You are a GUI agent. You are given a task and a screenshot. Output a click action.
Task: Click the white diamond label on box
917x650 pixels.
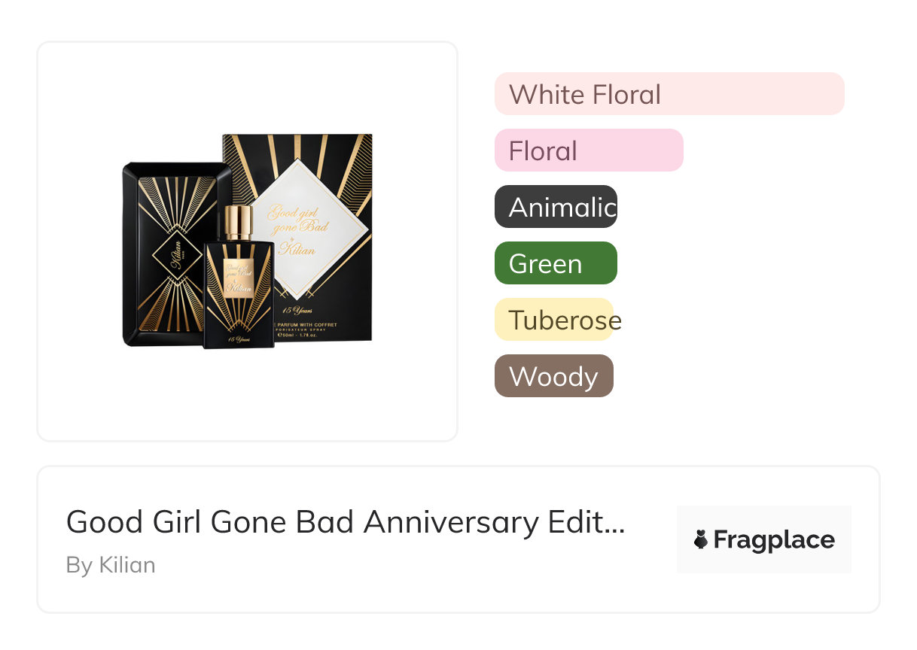click(301, 226)
